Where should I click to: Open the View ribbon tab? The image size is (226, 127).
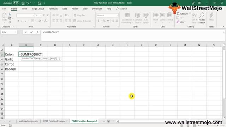85,8
